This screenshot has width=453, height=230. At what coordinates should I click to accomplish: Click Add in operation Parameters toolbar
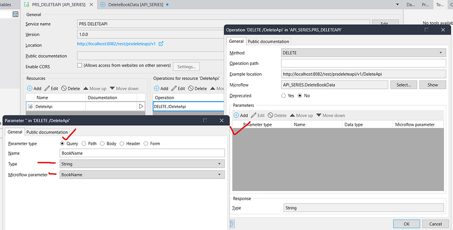point(236,116)
